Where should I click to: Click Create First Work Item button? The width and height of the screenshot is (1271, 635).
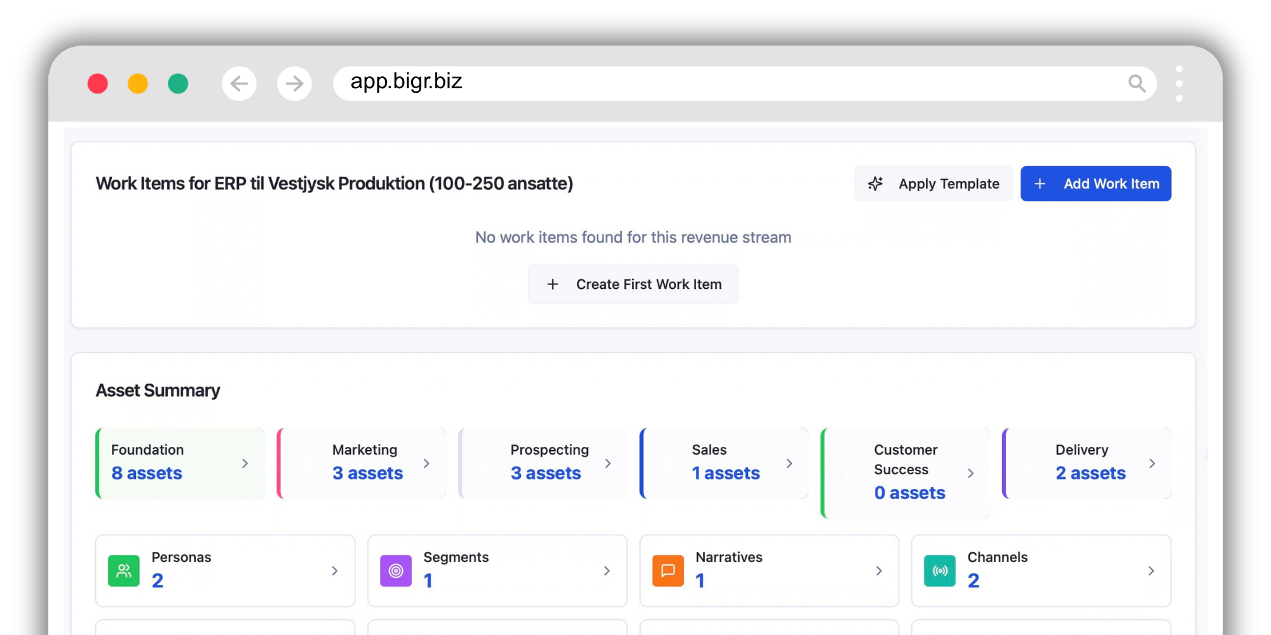tap(633, 284)
